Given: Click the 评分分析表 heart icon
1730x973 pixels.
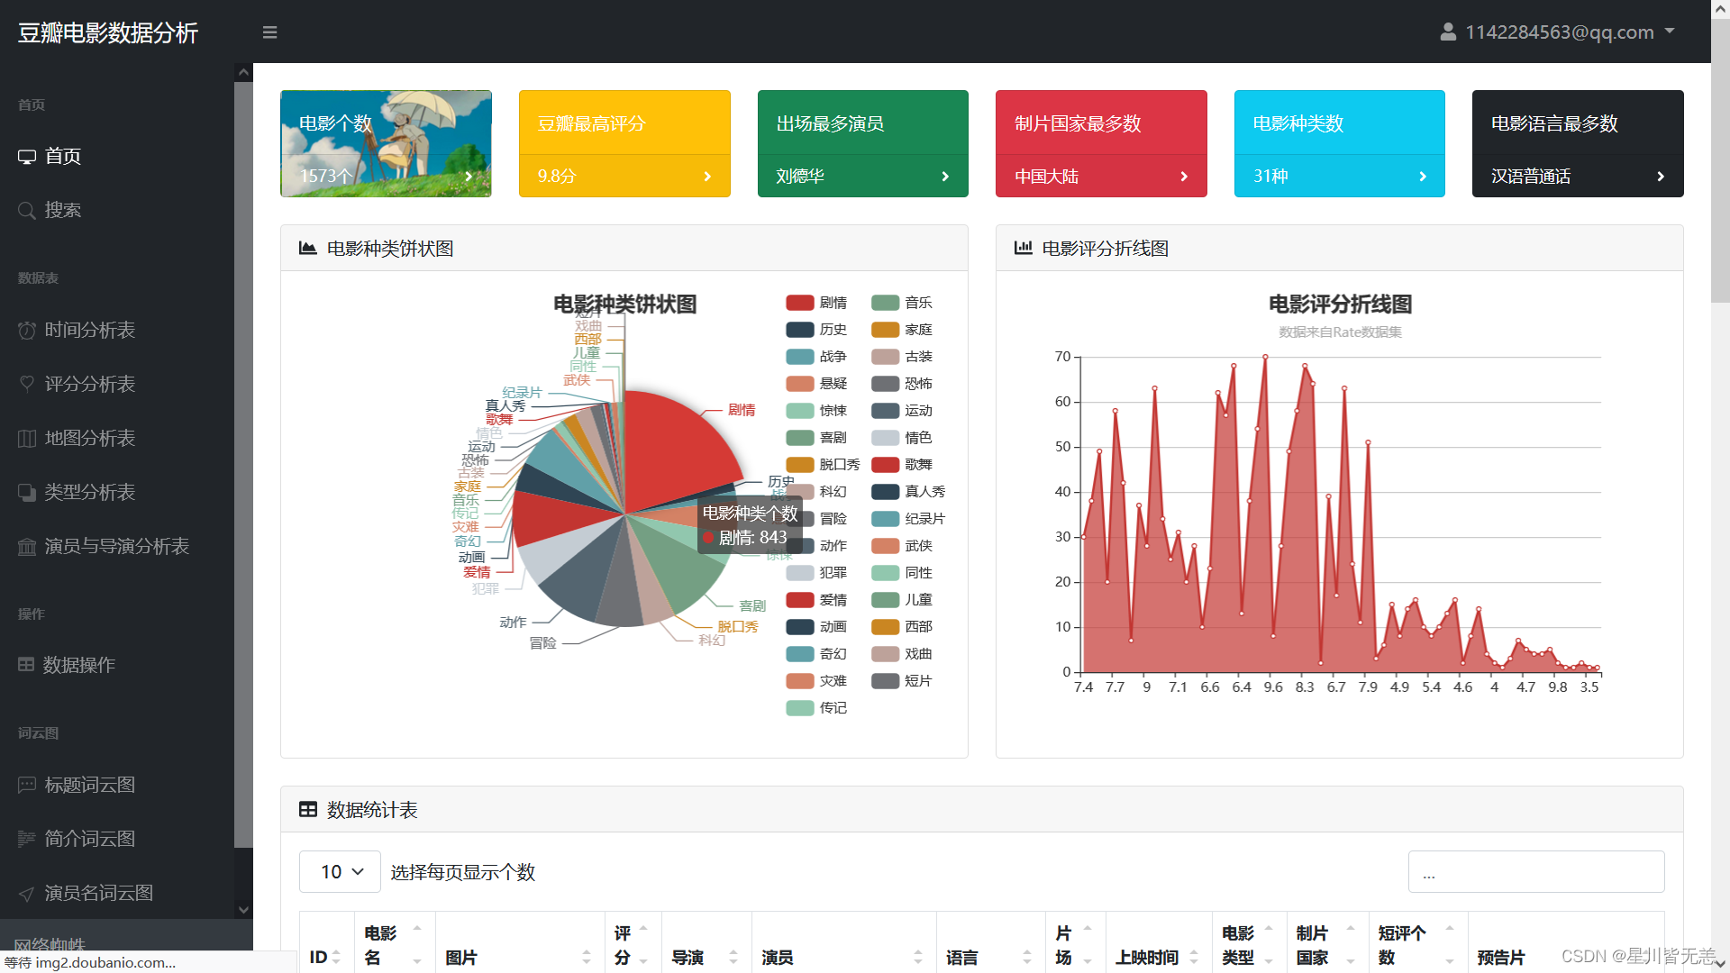Looking at the screenshot, I should (x=27, y=385).
